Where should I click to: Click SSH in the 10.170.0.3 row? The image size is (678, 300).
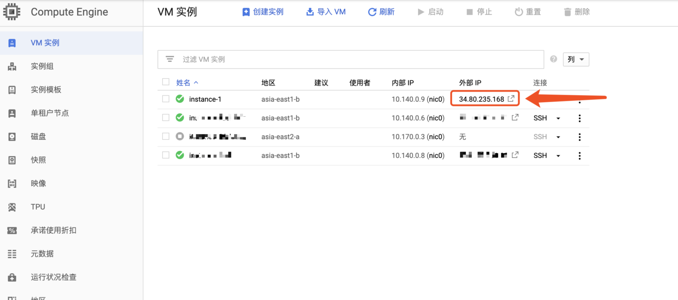[x=540, y=137]
